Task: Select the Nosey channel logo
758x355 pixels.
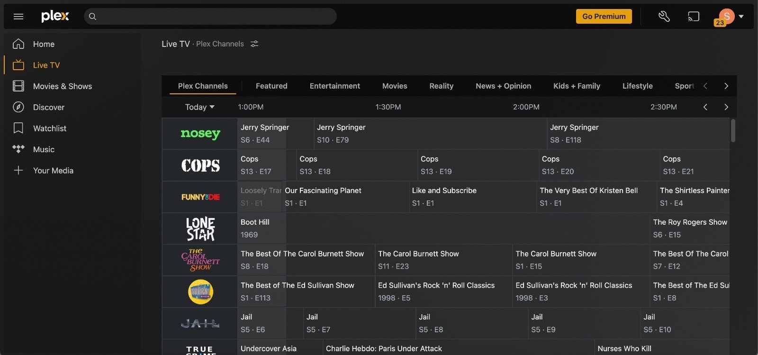Action: (200, 134)
